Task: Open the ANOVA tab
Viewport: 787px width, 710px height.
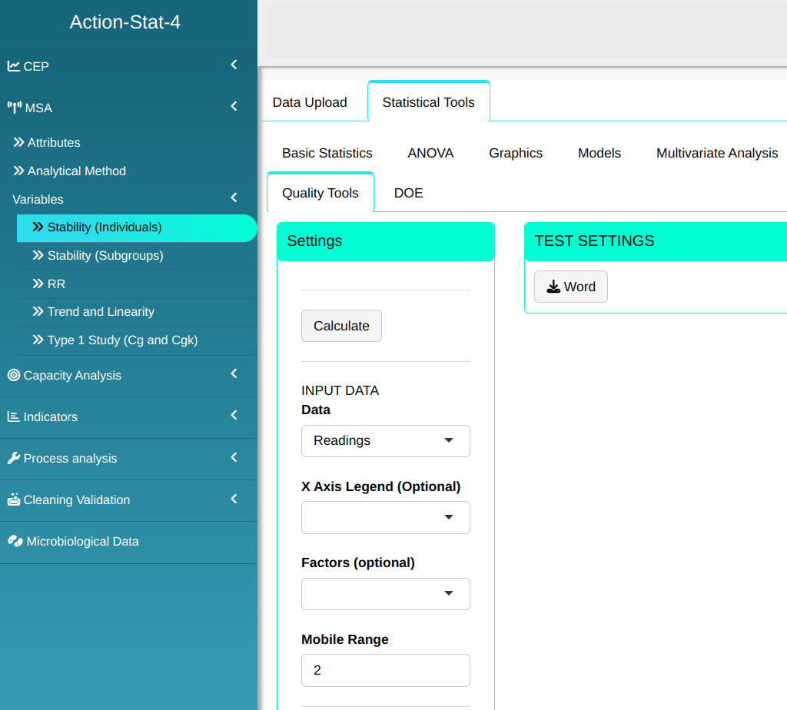Action: [430, 153]
